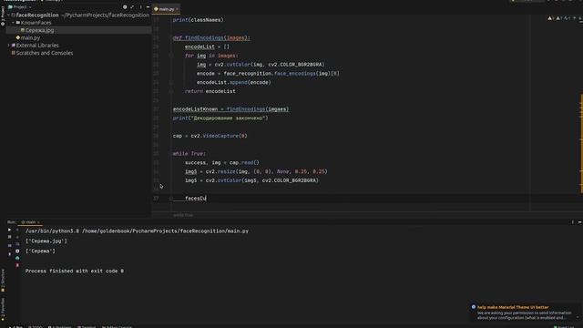
Task: Collapse the faceRecognition project root
Action: click(x=8, y=15)
